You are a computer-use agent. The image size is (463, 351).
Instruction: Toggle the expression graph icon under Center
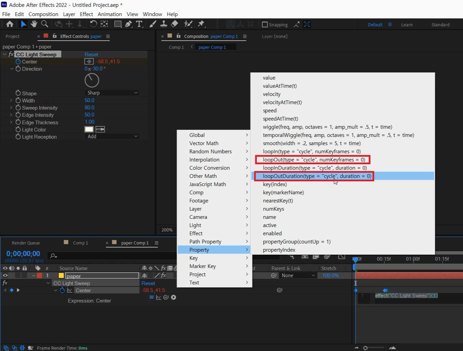coord(158,297)
